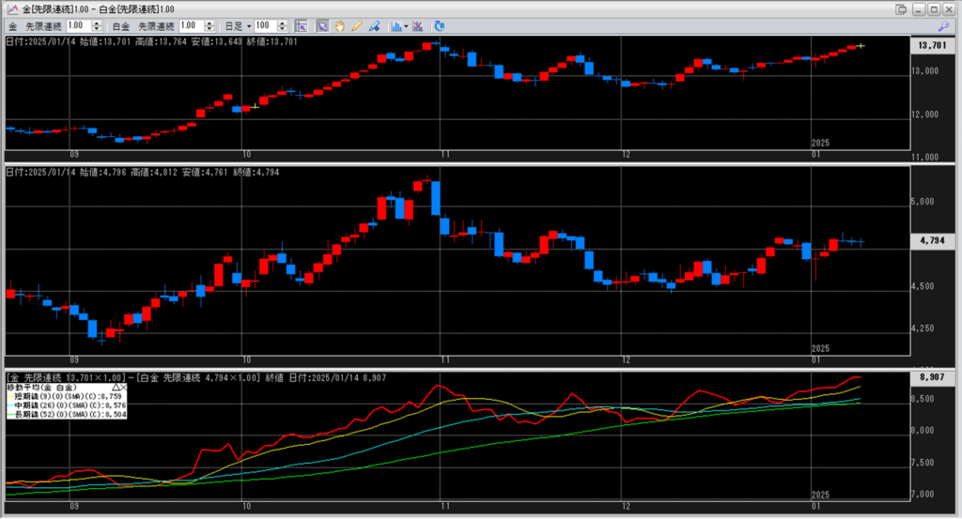Toggle the crosshair cursor tool
962x519 pixels.
301,26
